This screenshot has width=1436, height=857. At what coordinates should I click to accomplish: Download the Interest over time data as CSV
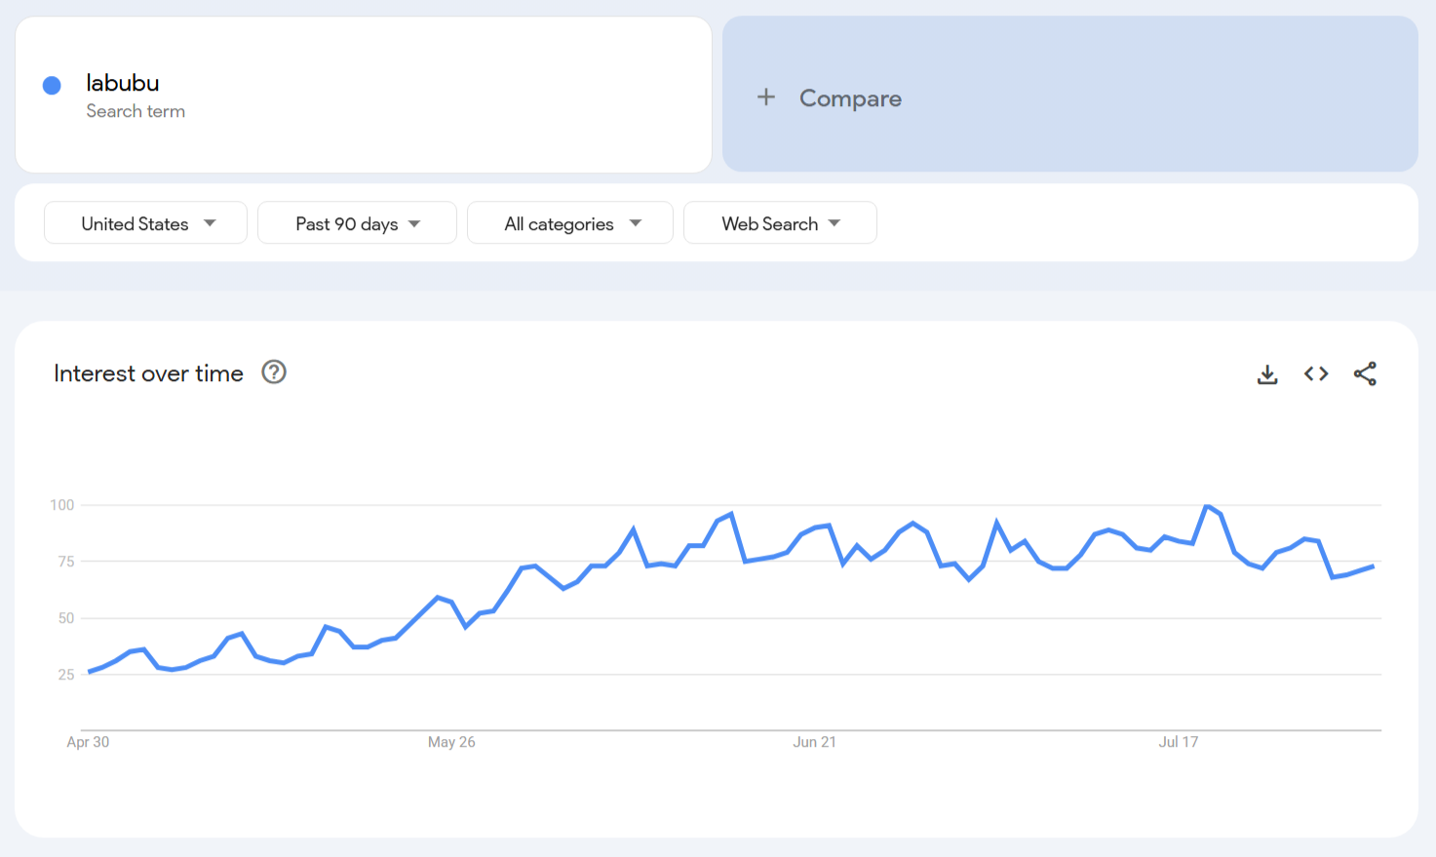1266,373
